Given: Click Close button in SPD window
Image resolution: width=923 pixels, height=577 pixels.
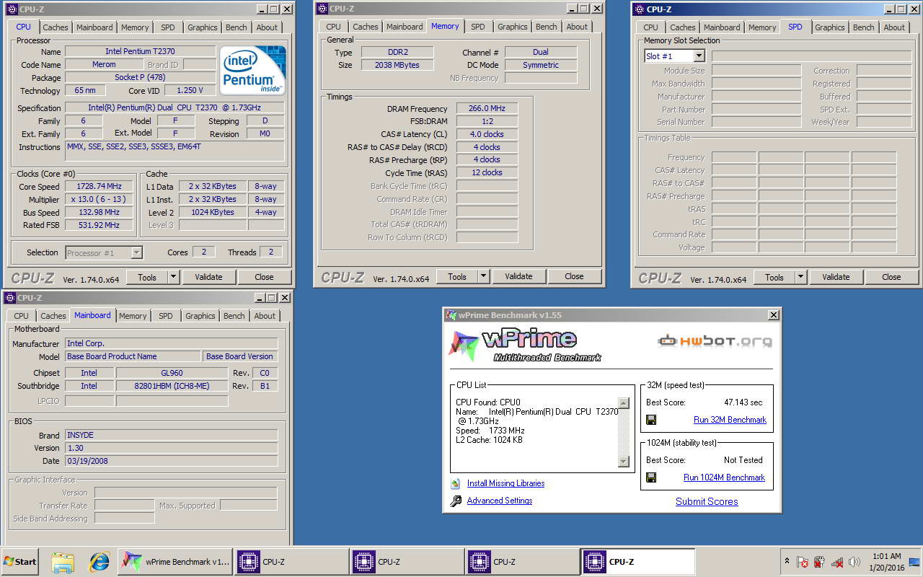Looking at the screenshot, I should pyautogui.click(x=891, y=277).
